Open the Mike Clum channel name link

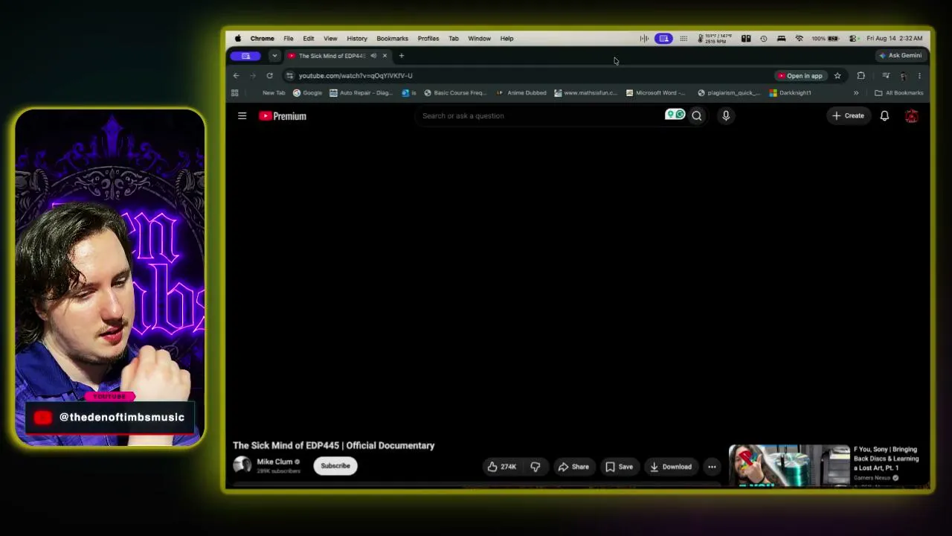(x=274, y=462)
